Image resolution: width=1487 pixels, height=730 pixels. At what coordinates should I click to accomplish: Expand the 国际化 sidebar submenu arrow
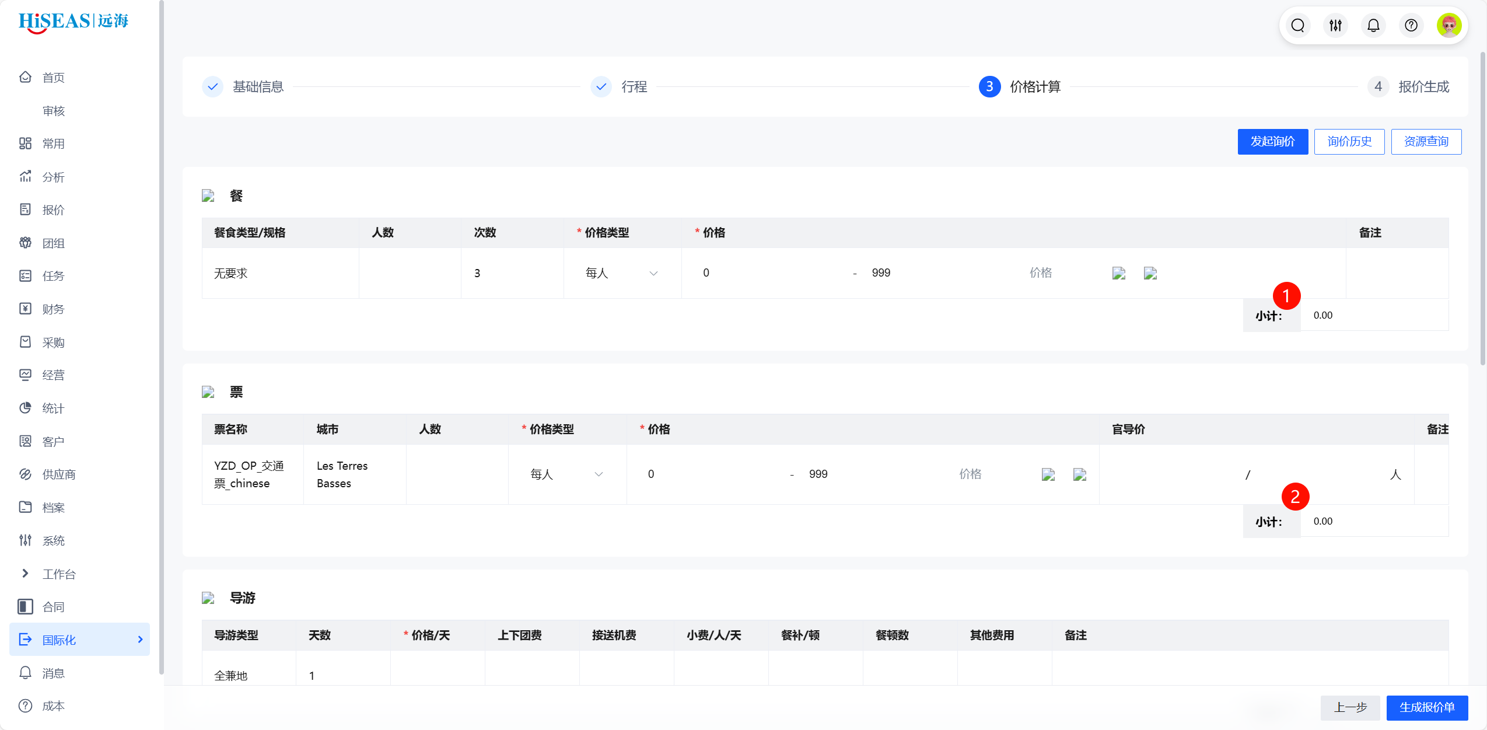(x=140, y=640)
